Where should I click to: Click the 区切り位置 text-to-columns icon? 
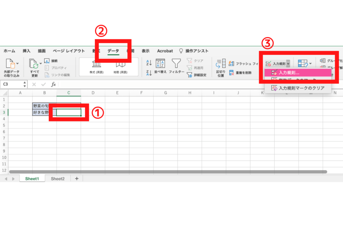[x=220, y=63]
